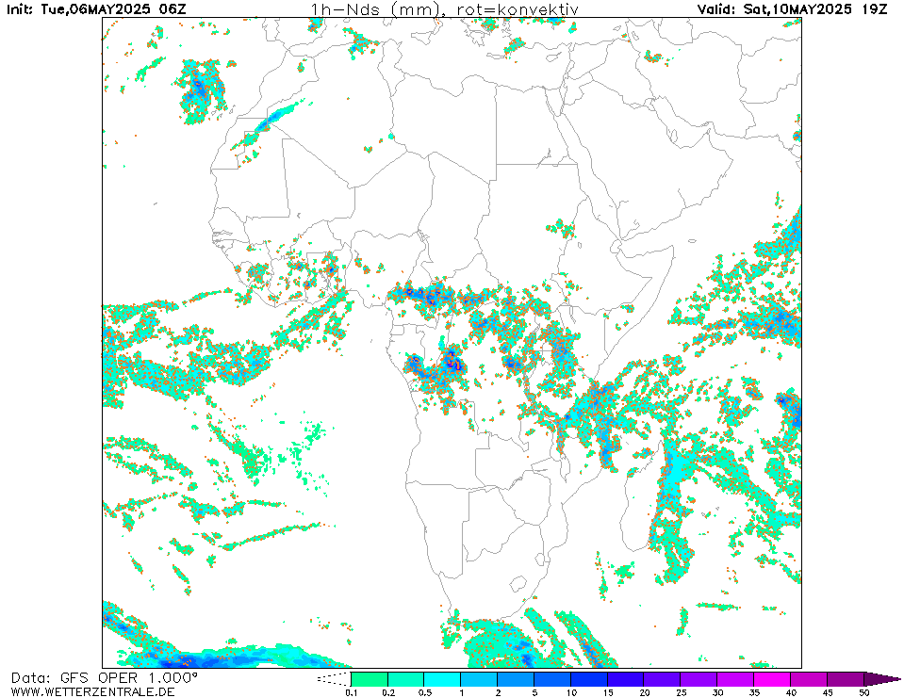904x698 pixels.
Task: Select the legend color between 35 and 40
Action: click(x=772, y=679)
